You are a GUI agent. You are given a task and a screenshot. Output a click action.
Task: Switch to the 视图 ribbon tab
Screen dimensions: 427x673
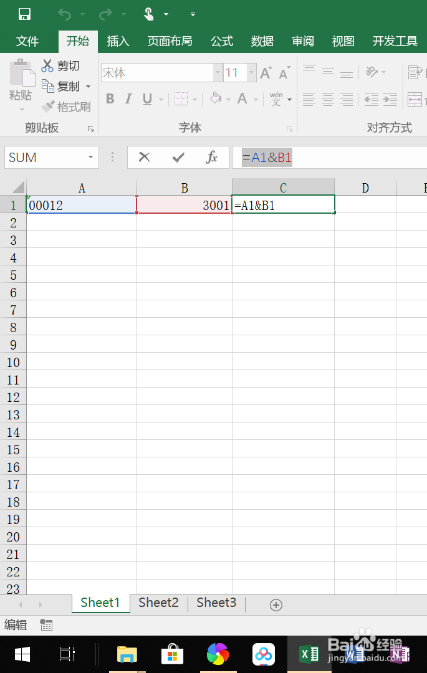[343, 41]
